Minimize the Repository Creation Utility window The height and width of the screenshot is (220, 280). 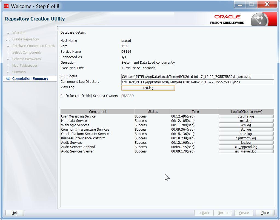point(240,4)
